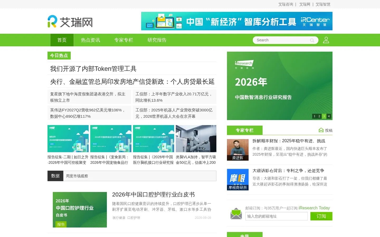This screenshot has height=237, width=380.
Task: Open 摩根商研所 author avatar
Action: (x=238, y=180)
